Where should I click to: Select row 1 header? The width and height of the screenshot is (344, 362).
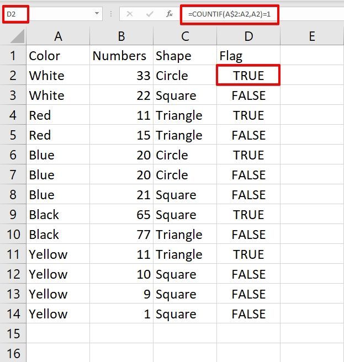coord(13,56)
